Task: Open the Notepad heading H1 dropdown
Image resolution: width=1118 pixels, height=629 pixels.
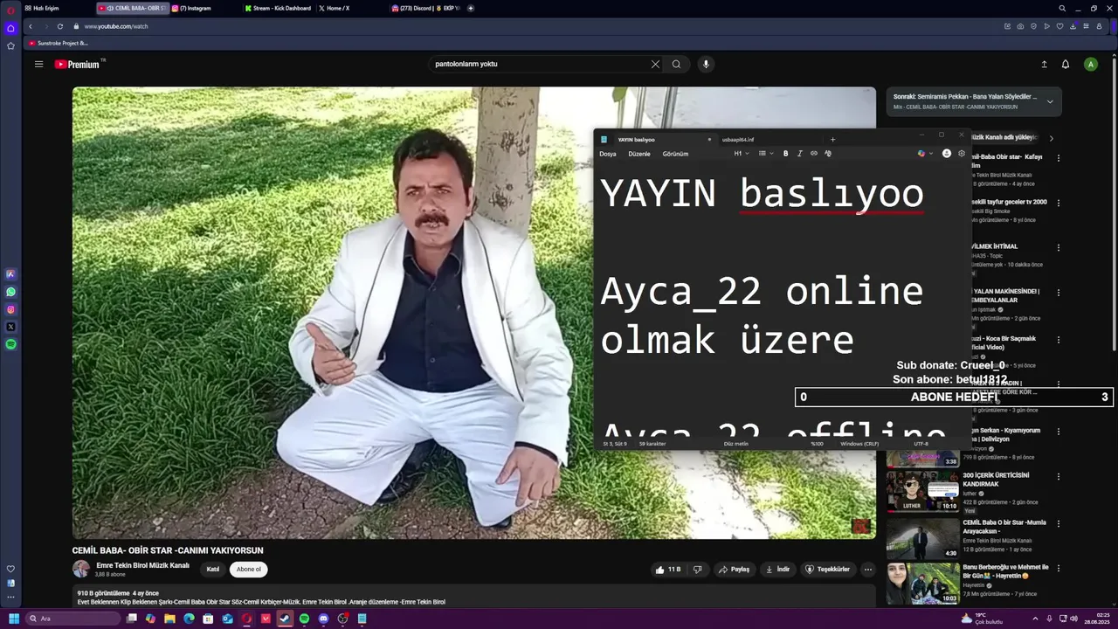Action: (x=741, y=154)
